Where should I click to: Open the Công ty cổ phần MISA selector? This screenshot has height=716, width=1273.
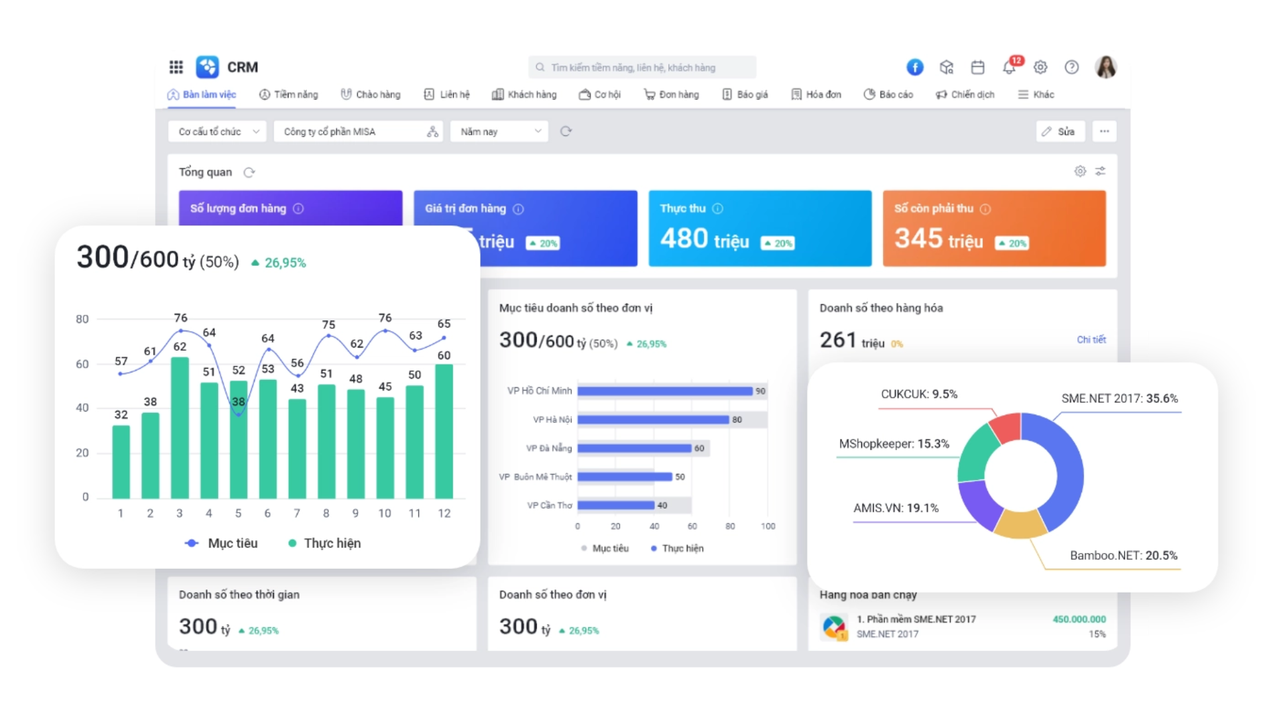358,131
